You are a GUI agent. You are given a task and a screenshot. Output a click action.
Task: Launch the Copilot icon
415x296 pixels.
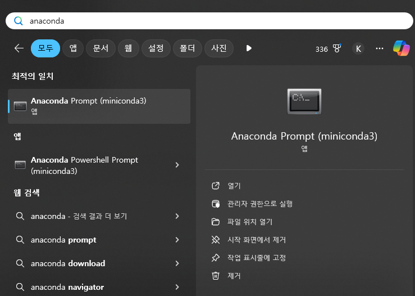pyautogui.click(x=401, y=48)
